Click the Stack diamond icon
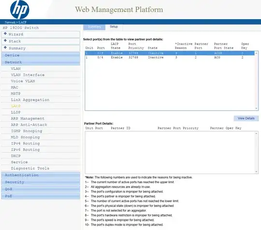Image resolution: width=261 pixels, height=230 pixels. click(x=5, y=41)
